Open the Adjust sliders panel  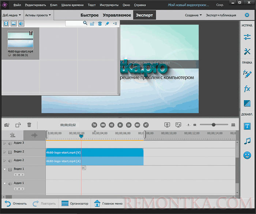tap(247, 37)
